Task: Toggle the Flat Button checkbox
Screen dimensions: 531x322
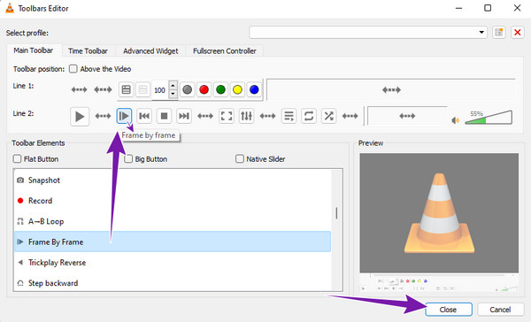Action: click(17, 159)
